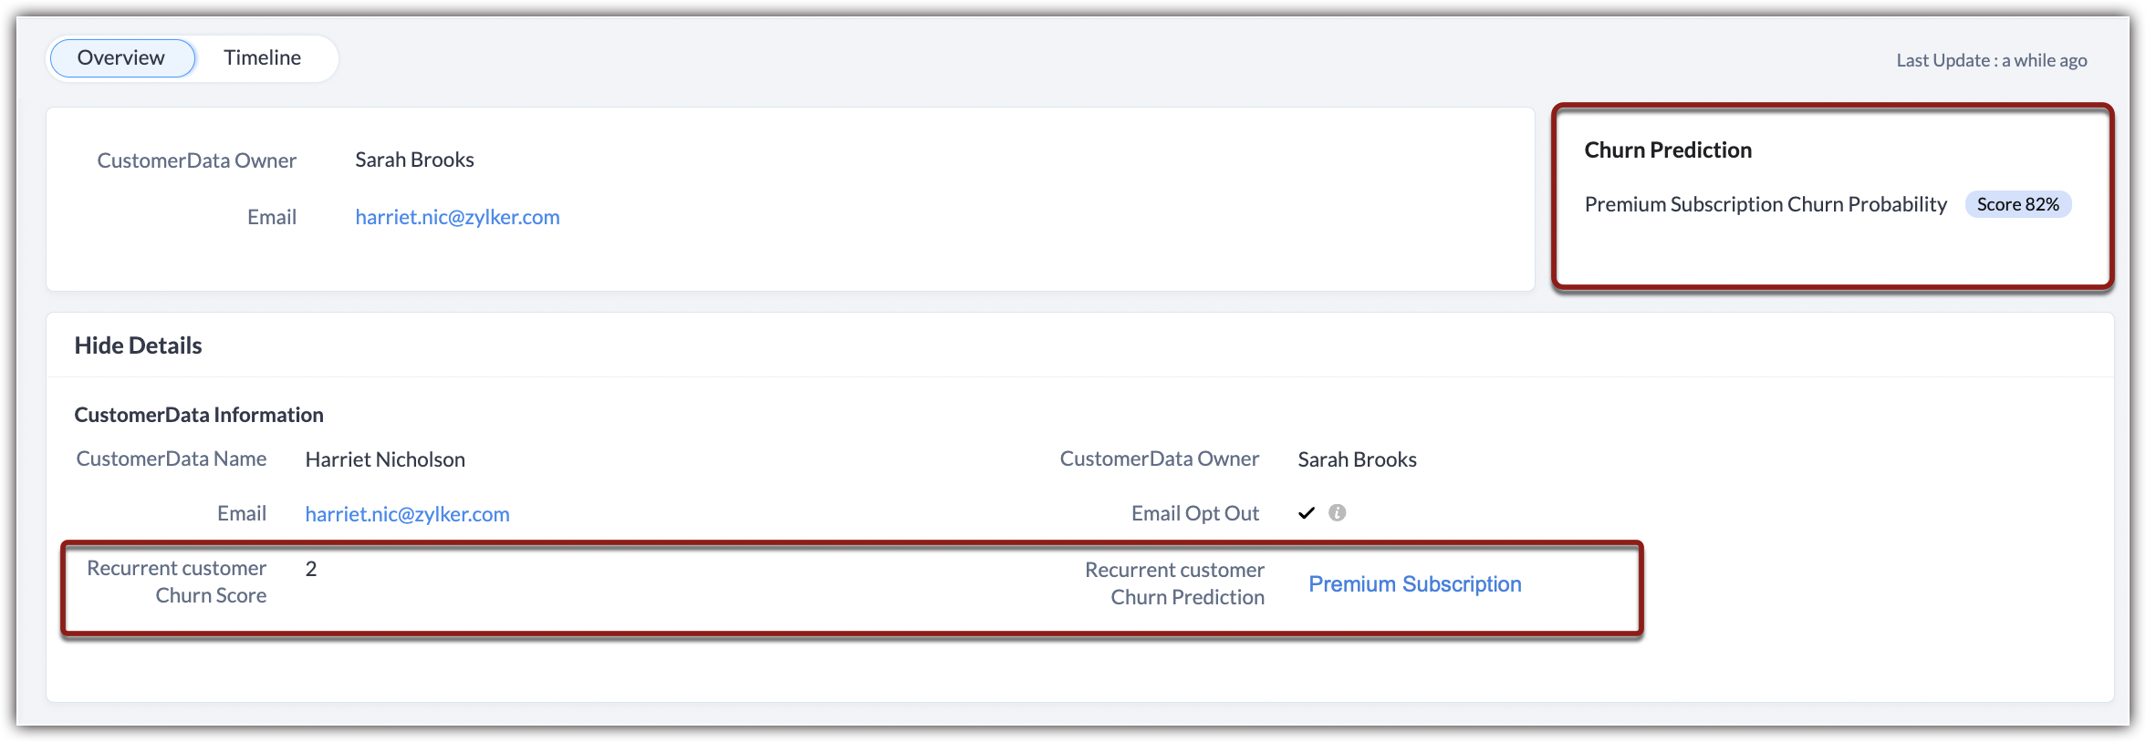
Task: Click the churn score value 2
Action: [311, 569]
